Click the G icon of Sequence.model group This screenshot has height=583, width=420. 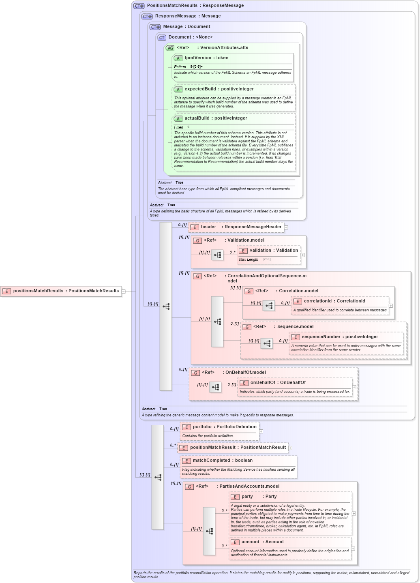(247, 327)
